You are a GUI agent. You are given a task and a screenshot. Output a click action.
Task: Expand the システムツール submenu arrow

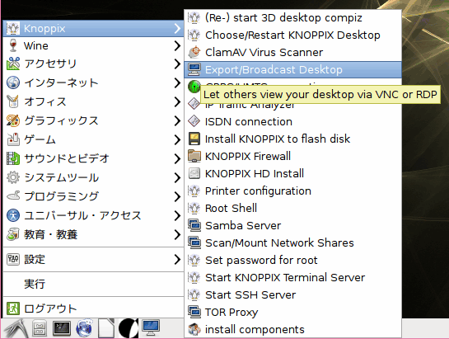pyautogui.click(x=177, y=177)
